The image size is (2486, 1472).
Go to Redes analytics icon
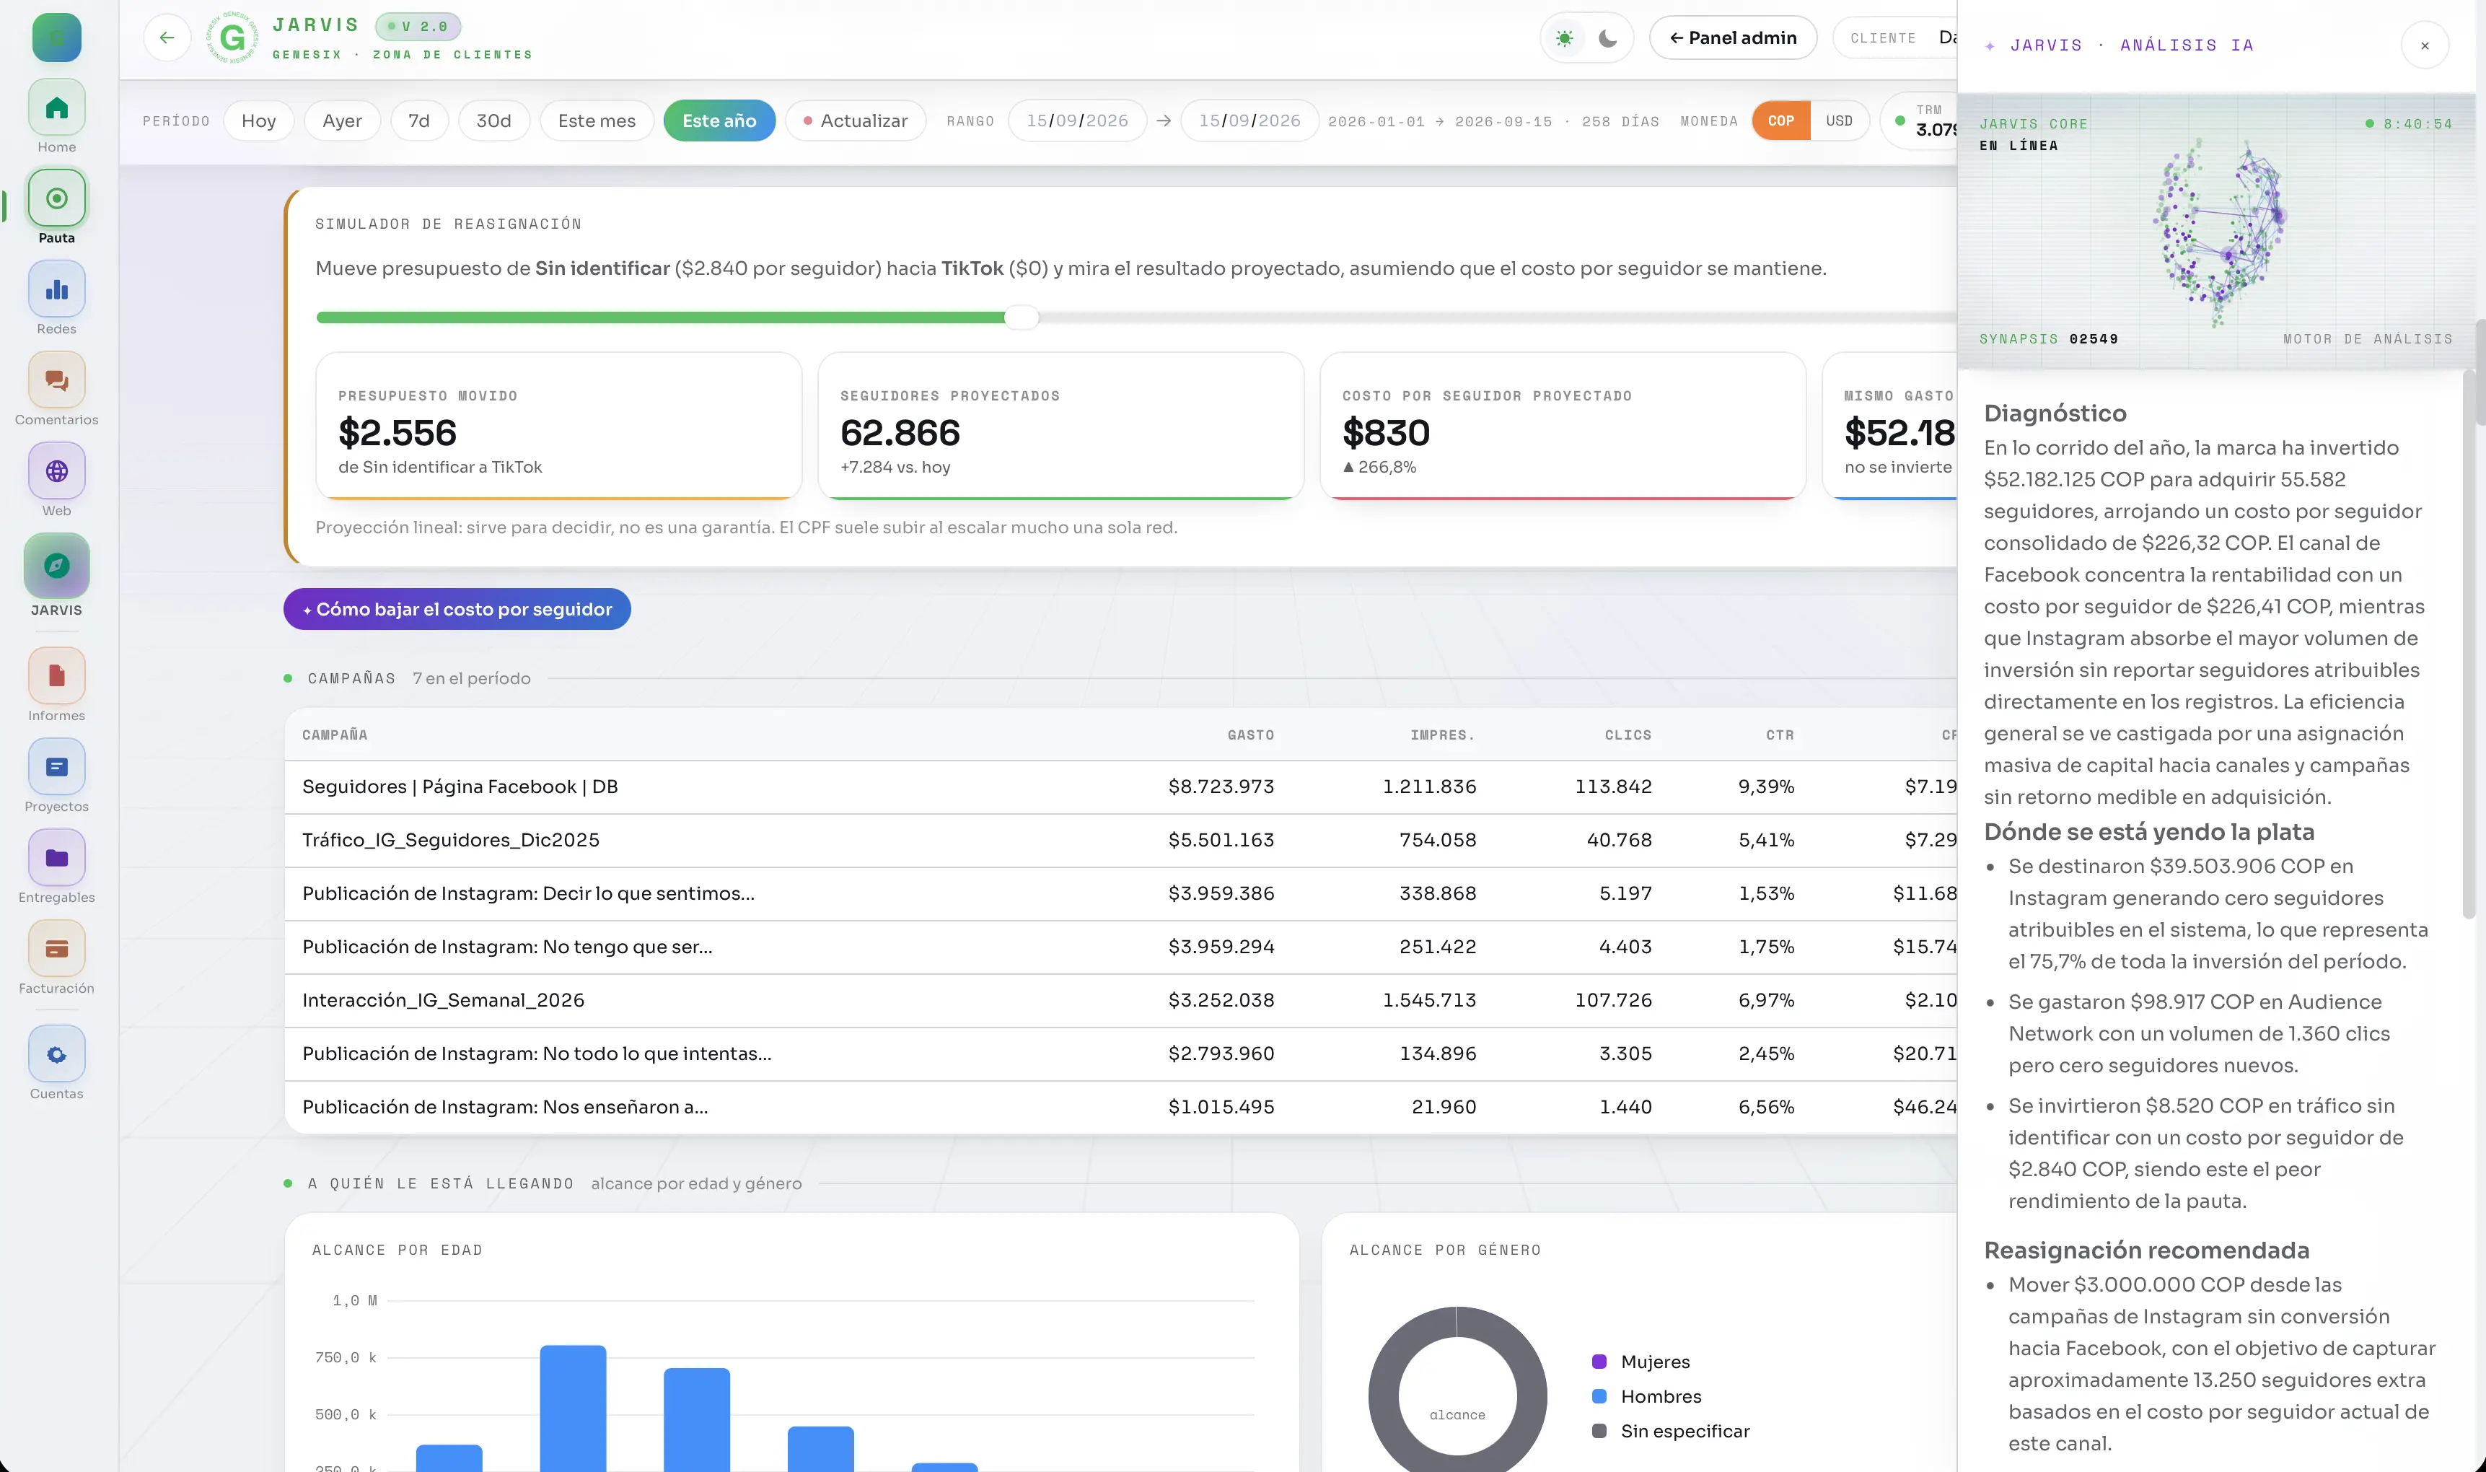coord(56,289)
